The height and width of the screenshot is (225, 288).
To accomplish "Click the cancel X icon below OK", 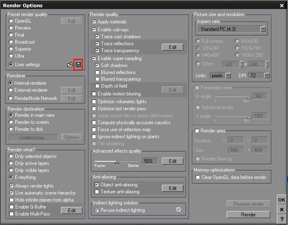I will tap(281, 209).
